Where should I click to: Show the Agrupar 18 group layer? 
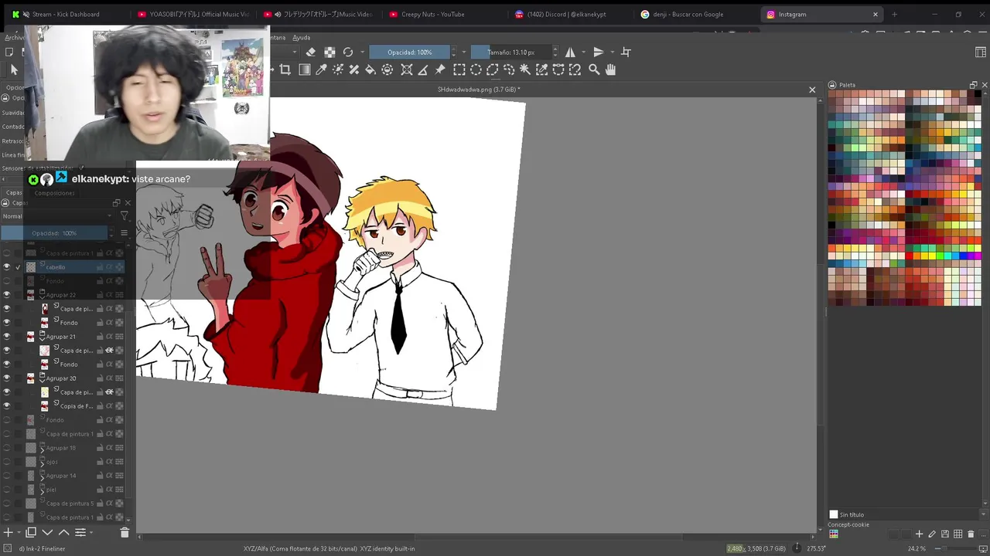(7, 448)
